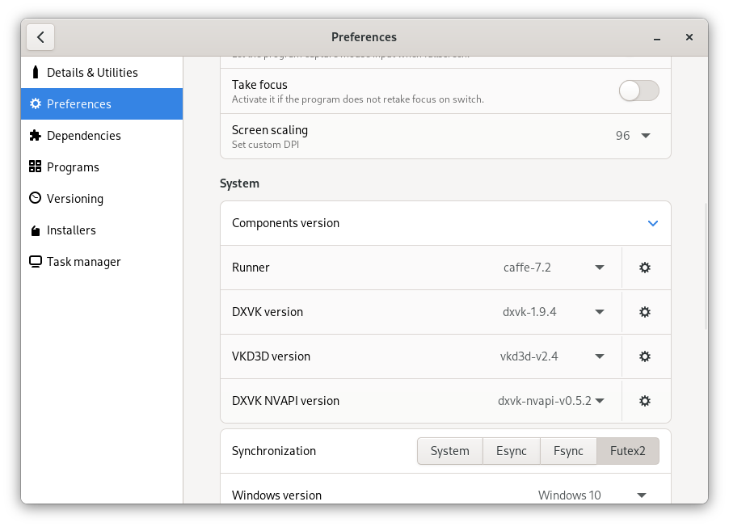729x527 pixels.
Task: Enable the Take focus switch
Action: click(638, 91)
